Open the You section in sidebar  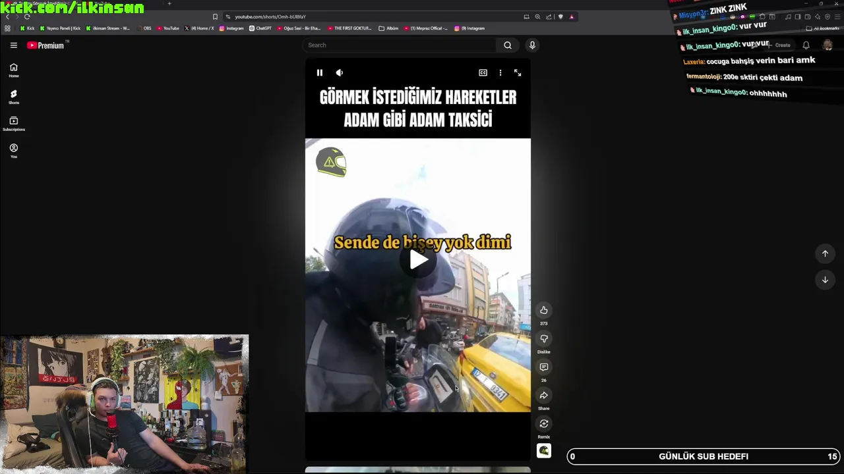point(13,151)
